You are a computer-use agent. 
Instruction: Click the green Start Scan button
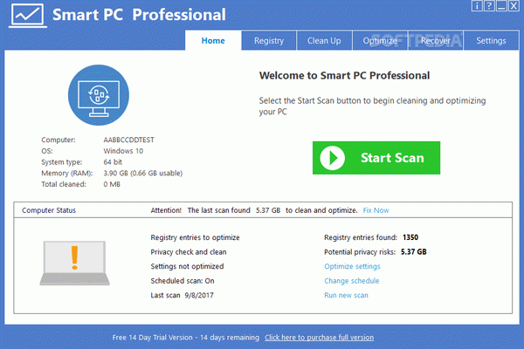[376, 158]
